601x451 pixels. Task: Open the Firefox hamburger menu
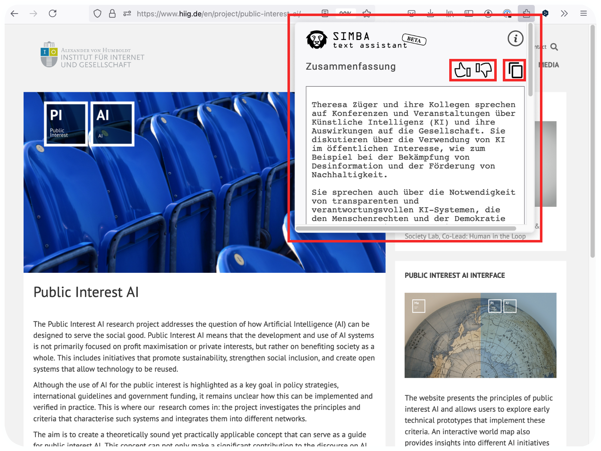tap(584, 14)
